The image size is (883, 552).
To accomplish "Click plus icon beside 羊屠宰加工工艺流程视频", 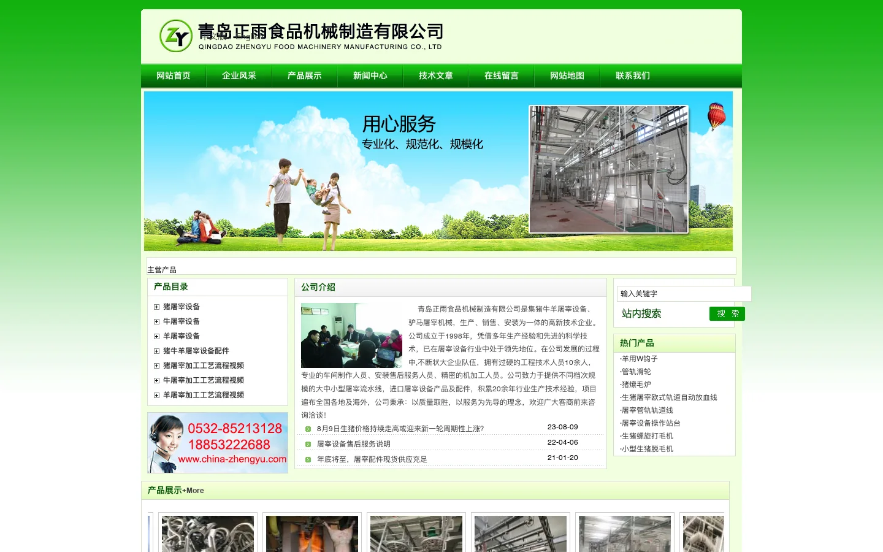I will [x=156, y=395].
